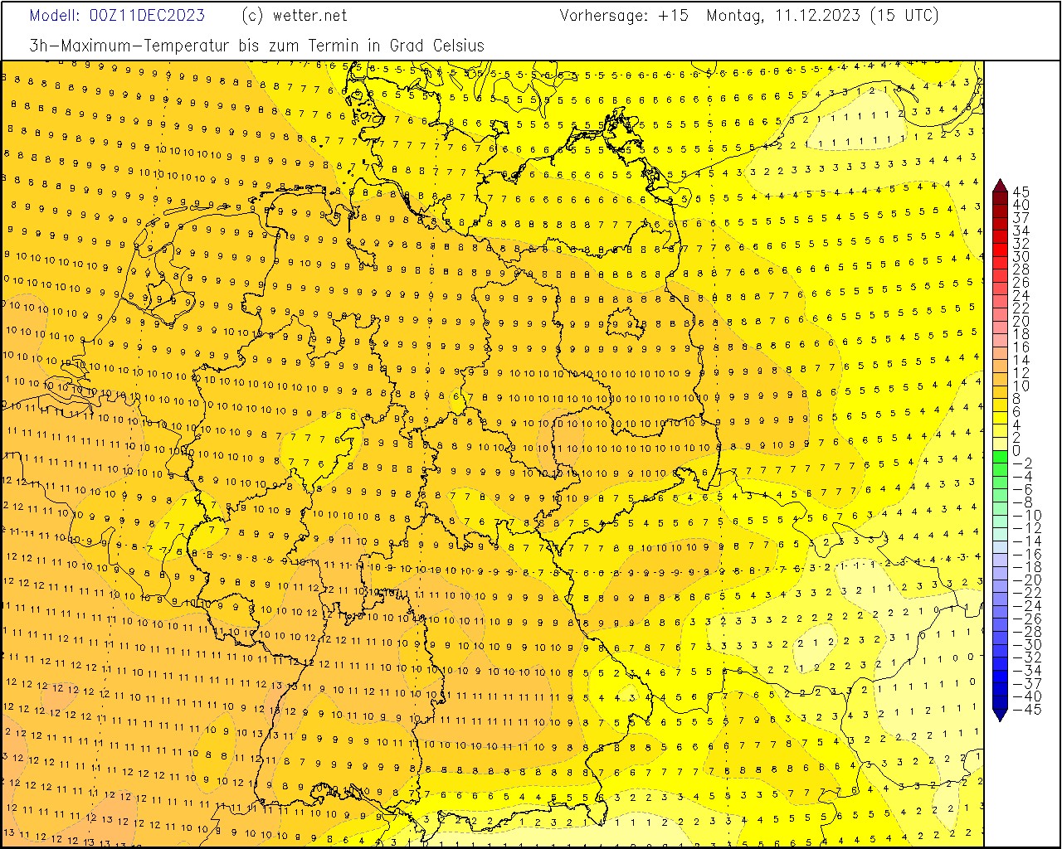Open the (c) wetter.net copyright link

pyautogui.click(x=295, y=16)
